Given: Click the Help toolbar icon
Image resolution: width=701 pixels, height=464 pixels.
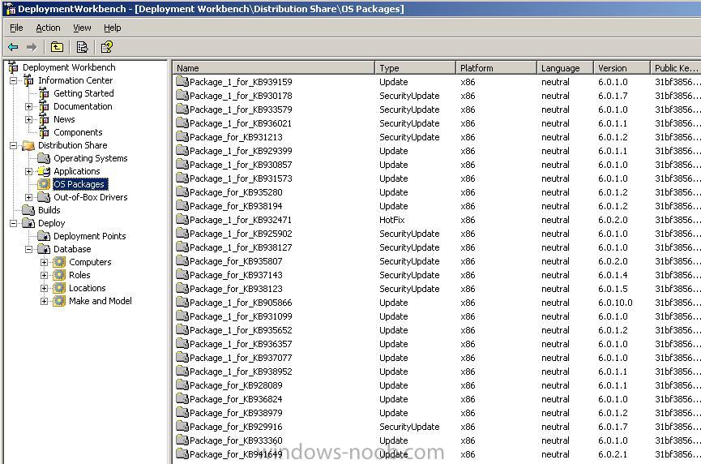Looking at the screenshot, I should [106, 47].
